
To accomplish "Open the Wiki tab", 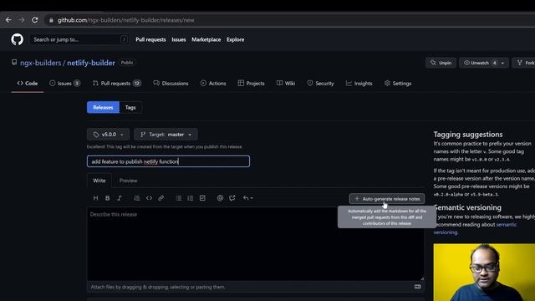I will [286, 84].
